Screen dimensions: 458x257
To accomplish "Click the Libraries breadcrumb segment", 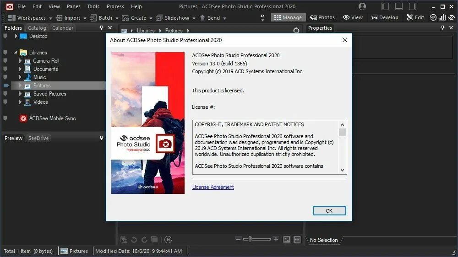I will click(146, 31).
